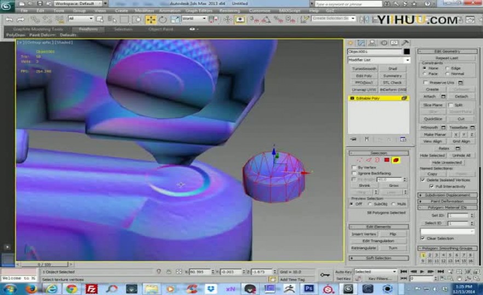
Task: Open the Motion command panel tab
Action: click(x=384, y=43)
